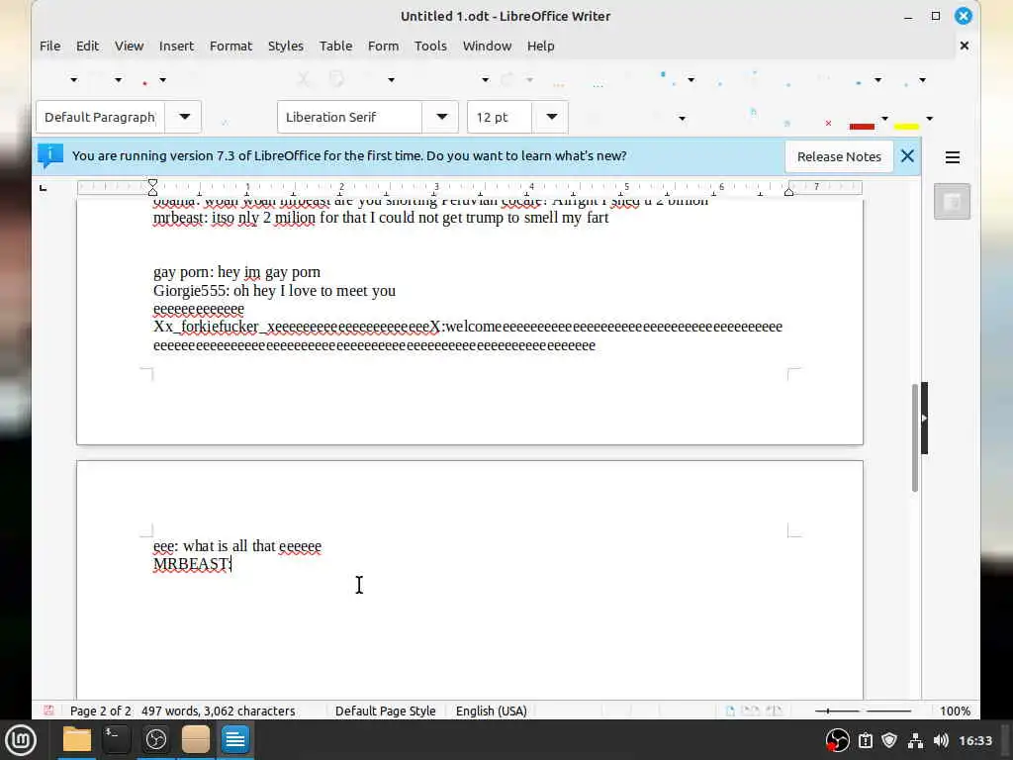Open the Terminal icon in the taskbar
The image size is (1013, 760).
[117, 740]
